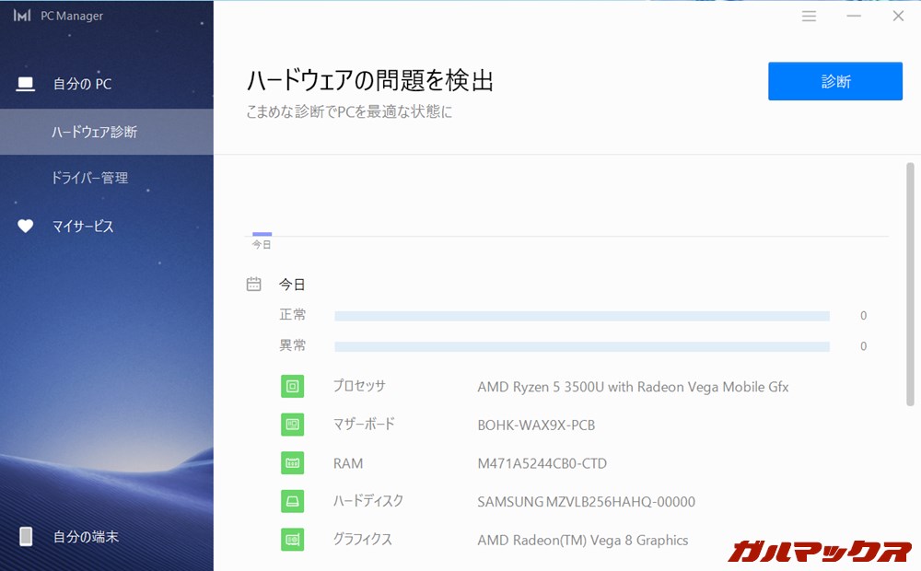
Task: Open ドライバー管理 in the sidebar
Action: tap(89, 178)
